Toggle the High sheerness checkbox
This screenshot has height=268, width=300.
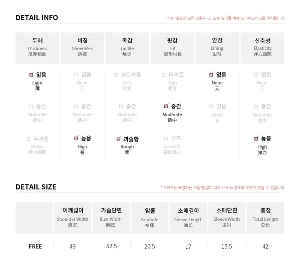pos(76,138)
